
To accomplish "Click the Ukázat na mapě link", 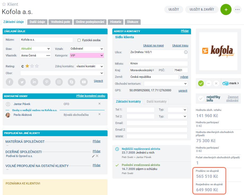I will [x=153, y=45].
